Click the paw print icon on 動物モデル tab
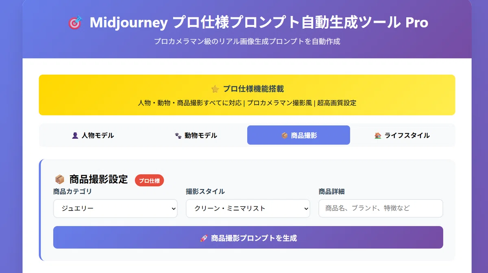The width and height of the screenshot is (488, 273). (x=178, y=135)
